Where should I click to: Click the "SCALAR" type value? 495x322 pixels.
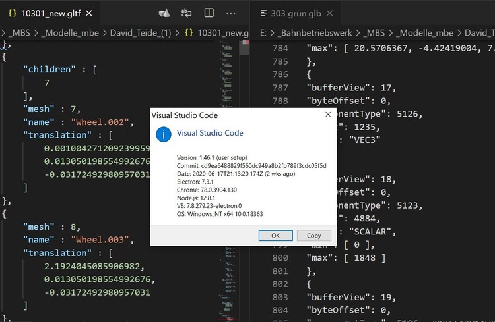370,232
